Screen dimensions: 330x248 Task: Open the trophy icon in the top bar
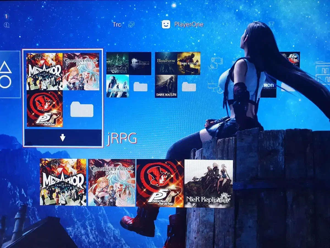click(x=271, y=24)
